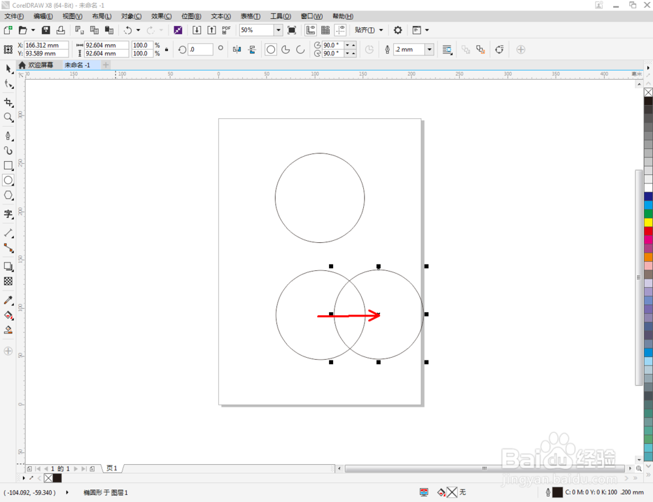Select the Drop Shadow tool
The height and width of the screenshot is (502, 653).
coord(8,266)
